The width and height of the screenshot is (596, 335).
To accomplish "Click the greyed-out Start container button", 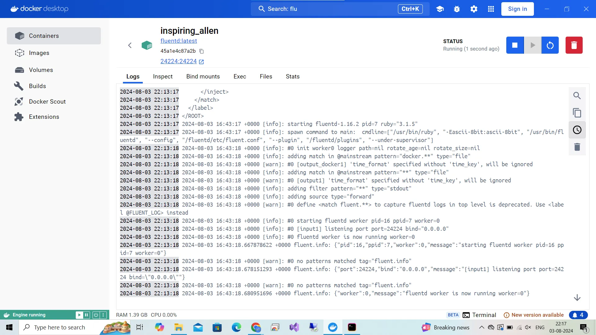I will [533, 45].
